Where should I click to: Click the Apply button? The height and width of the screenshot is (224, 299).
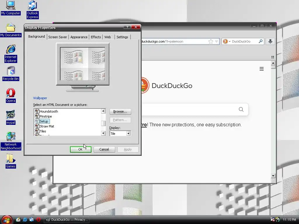[x=128, y=149]
